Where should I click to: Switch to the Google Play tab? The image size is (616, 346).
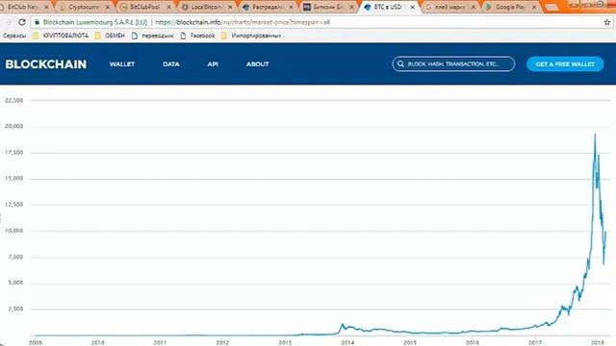510,7
